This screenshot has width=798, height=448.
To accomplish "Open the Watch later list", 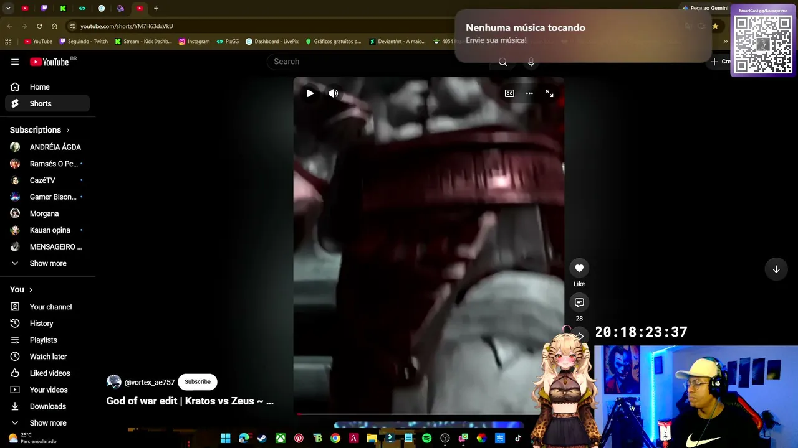I will pyautogui.click(x=47, y=357).
